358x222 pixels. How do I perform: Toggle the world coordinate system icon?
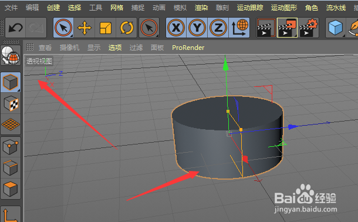click(x=239, y=28)
